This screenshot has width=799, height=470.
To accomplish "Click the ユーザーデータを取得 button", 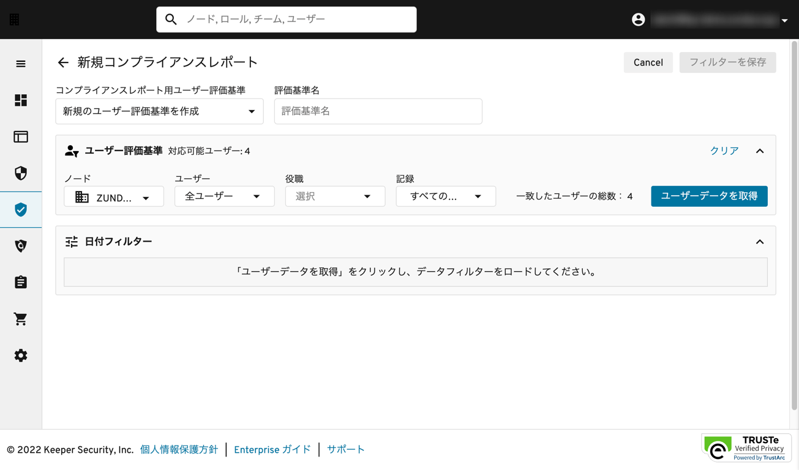I will point(709,196).
